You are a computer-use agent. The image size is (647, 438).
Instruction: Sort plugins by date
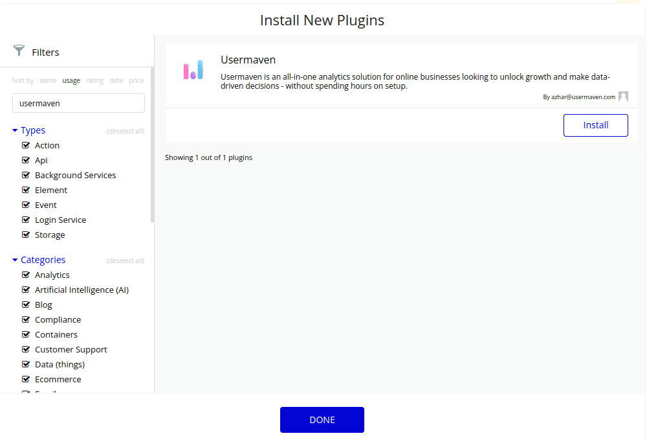tap(116, 80)
